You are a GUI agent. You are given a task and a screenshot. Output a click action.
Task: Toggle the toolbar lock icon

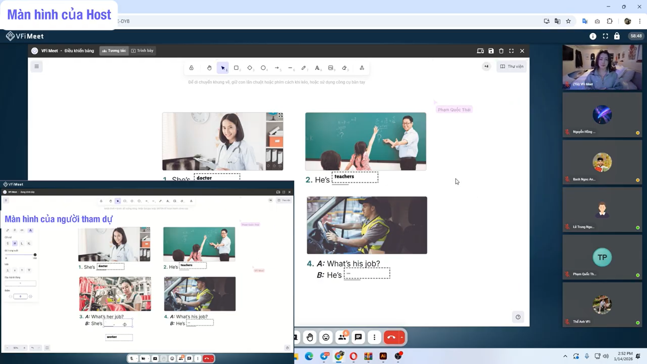coord(192,67)
